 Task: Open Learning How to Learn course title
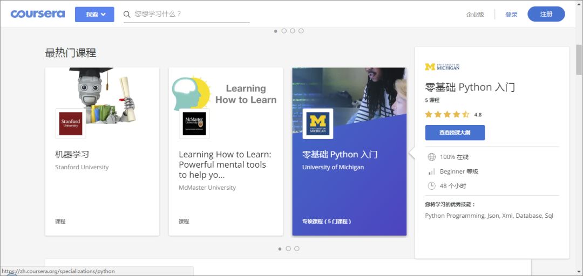[225, 164]
